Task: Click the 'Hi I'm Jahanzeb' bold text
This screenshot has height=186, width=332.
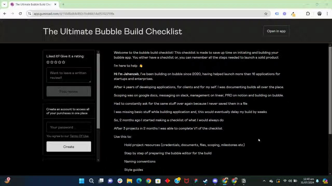Action: 126,74
